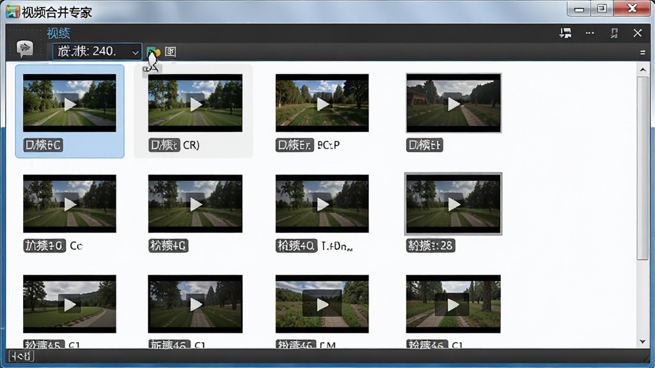Viewport: 655px width, 368px height.
Task: Click the 视频合并专家 app icon in title bar
Action: (13, 11)
